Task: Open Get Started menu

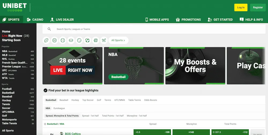Action: coord(220,20)
